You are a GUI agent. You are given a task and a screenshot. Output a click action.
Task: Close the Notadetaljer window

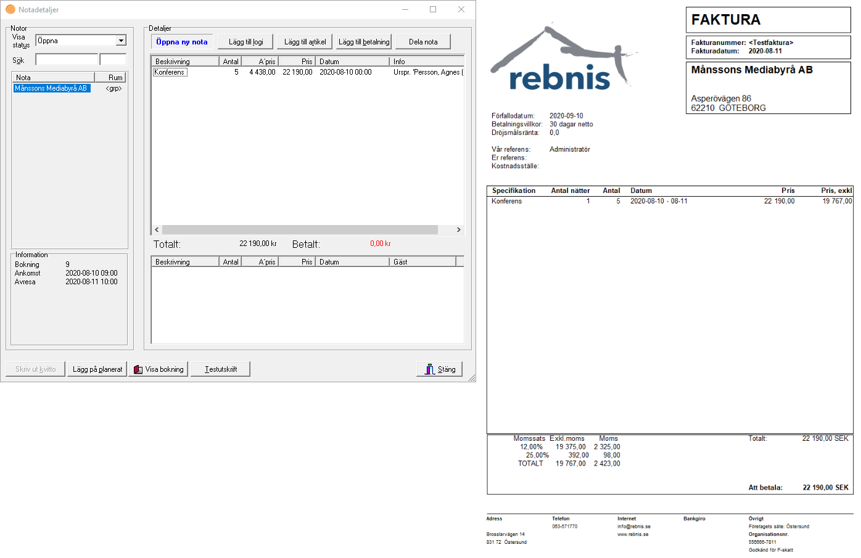[x=461, y=10]
